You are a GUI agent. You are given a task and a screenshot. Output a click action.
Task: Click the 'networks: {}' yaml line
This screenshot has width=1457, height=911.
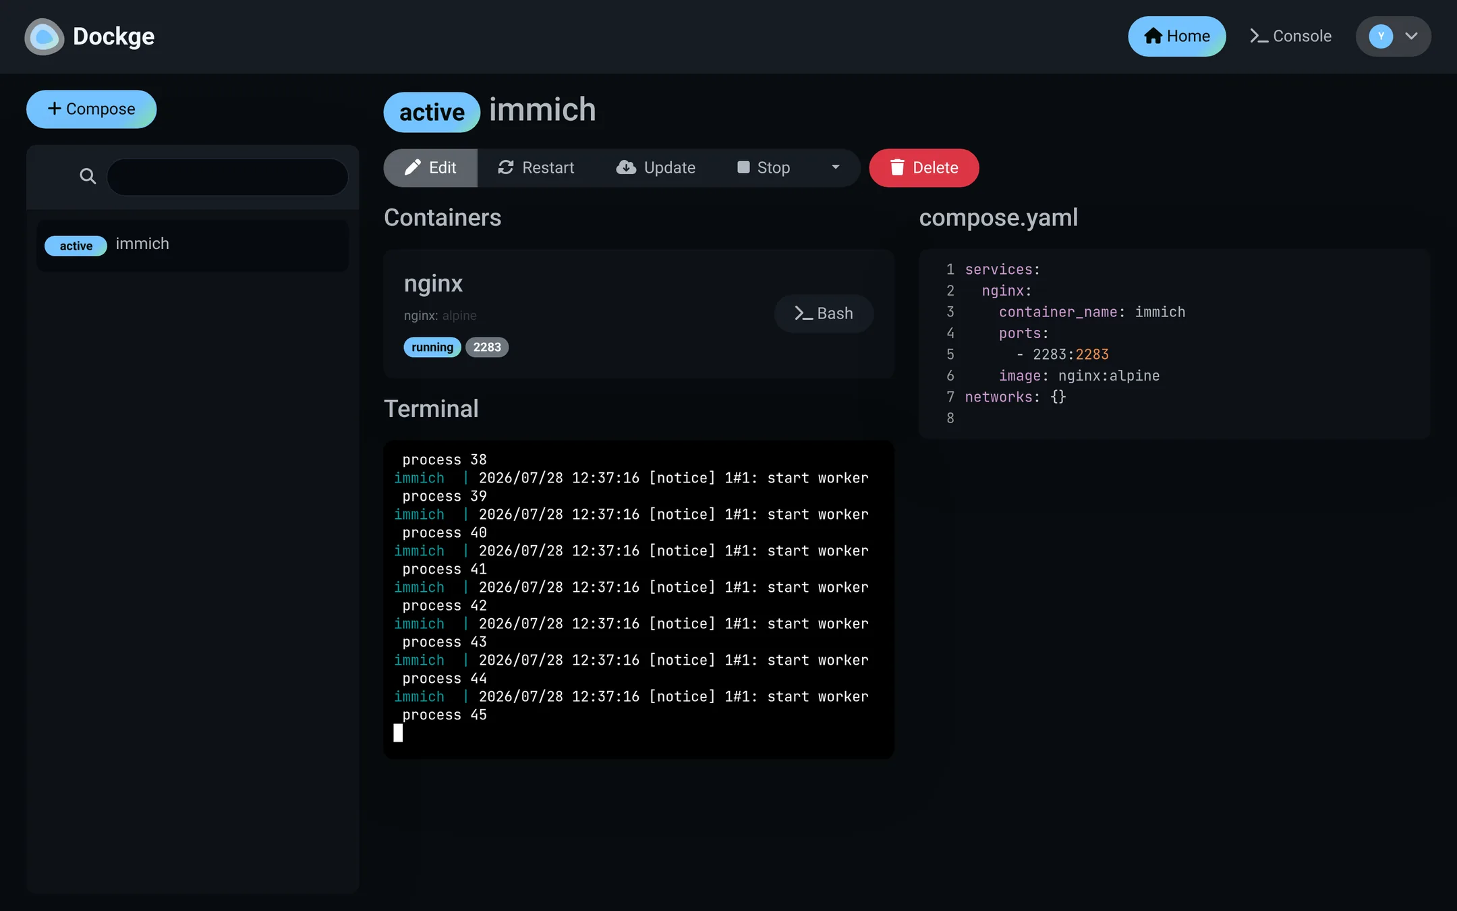tap(1015, 397)
